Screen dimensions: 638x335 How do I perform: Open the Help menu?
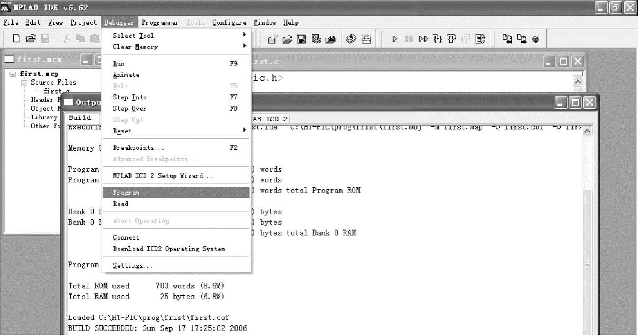click(291, 22)
